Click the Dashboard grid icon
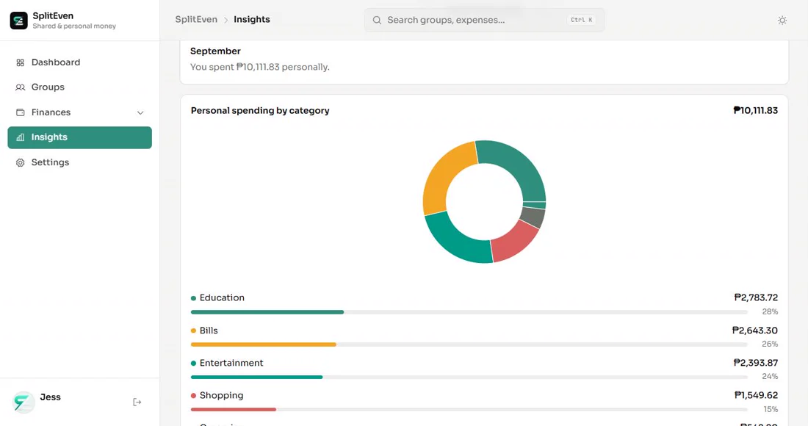The image size is (808, 426). pyautogui.click(x=20, y=63)
